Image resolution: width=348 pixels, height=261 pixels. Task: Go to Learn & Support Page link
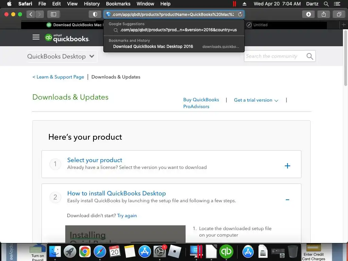(58, 77)
